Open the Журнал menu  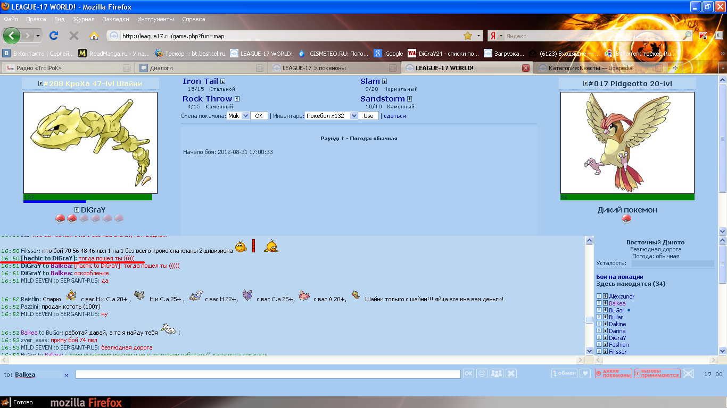coord(84,19)
